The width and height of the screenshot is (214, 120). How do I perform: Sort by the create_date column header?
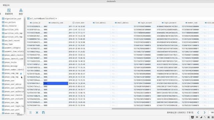point(79,23)
